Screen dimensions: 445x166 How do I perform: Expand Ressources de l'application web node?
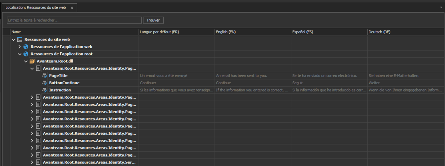(x=20, y=47)
